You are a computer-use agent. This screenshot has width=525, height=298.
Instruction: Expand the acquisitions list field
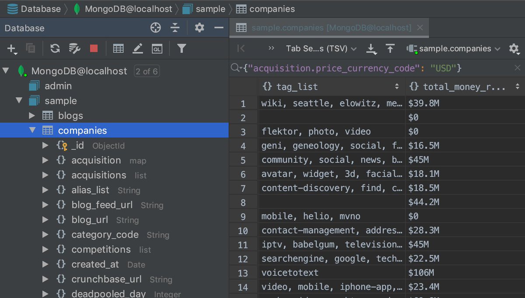(x=45, y=175)
